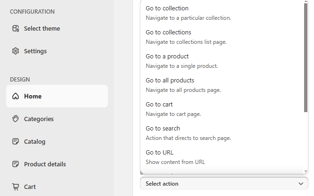Click the scrollbar up arrow in list
The height and width of the screenshot is (196, 314).
point(306,1)
